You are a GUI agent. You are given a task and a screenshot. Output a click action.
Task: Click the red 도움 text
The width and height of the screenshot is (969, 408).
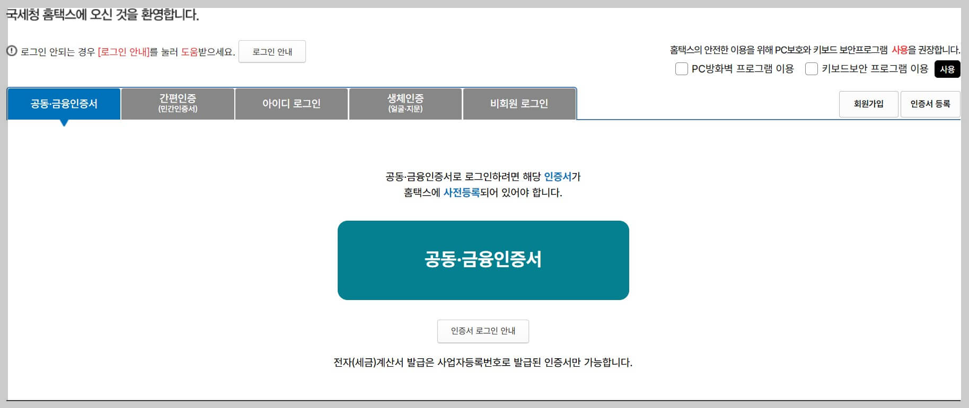tap(189, 52)
